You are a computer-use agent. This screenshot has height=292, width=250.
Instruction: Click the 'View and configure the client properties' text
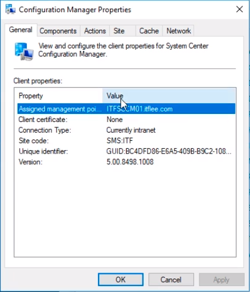coord(123,50)
